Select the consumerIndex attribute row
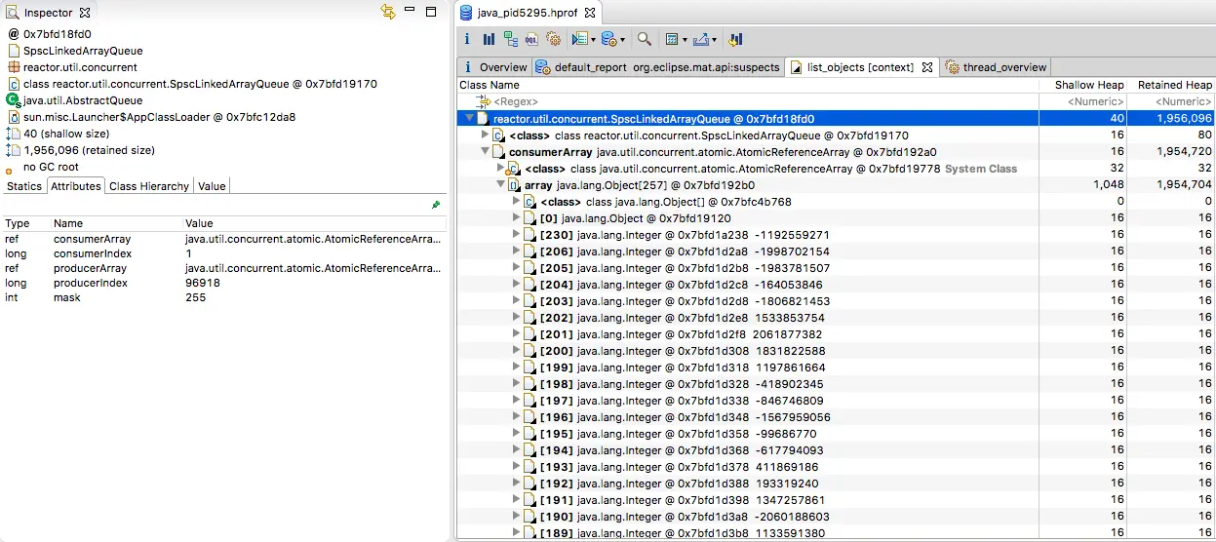The width and height of the screenshot is (1216, 542). [x=223, y=253]
